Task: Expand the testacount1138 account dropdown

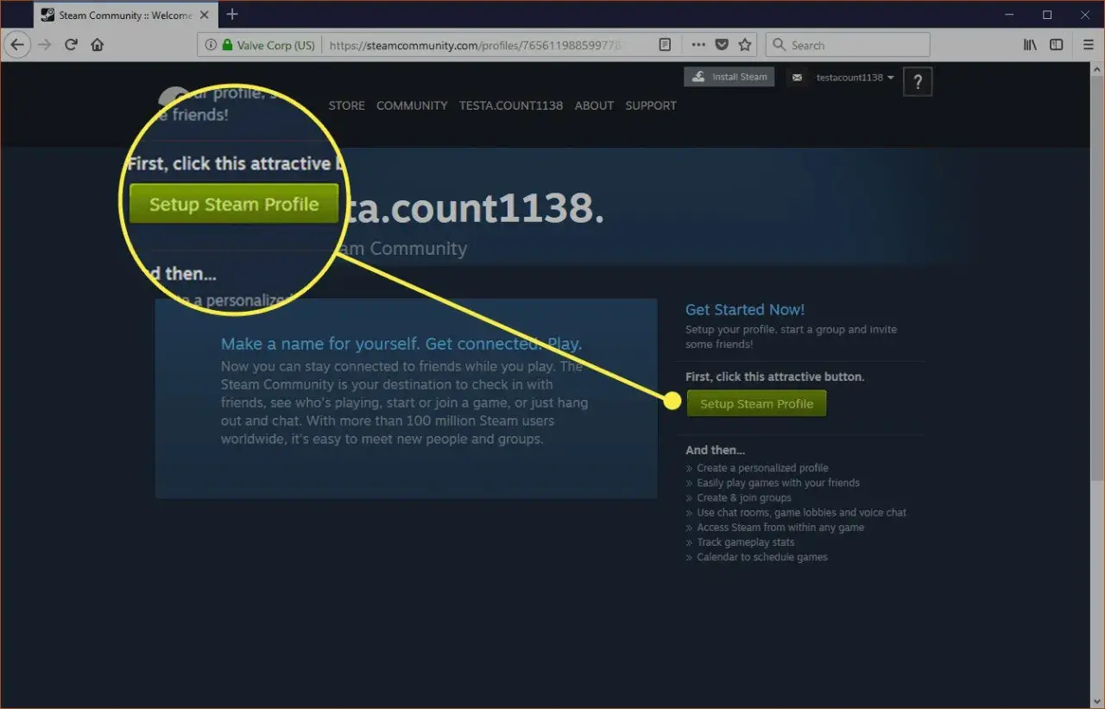Action: pos(855,78)
